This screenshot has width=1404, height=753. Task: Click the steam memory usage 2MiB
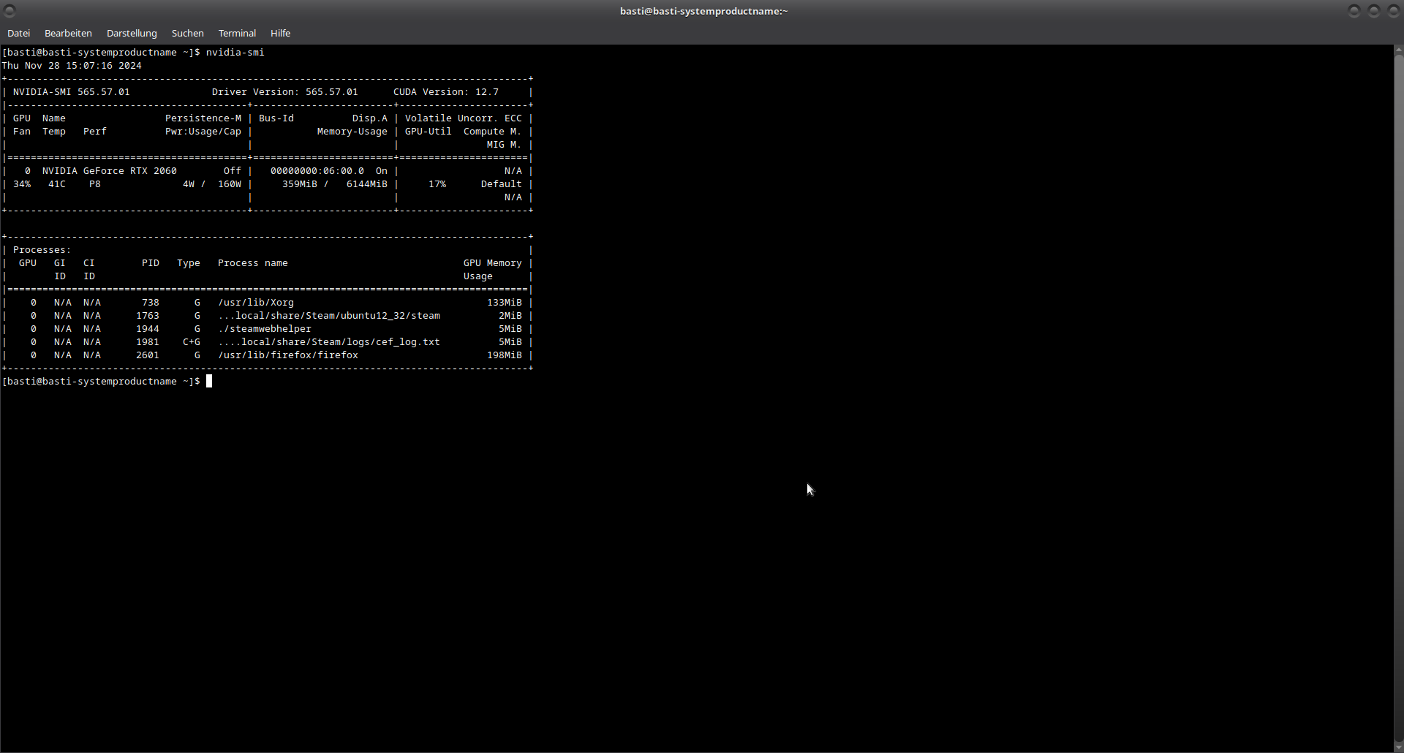510,316
